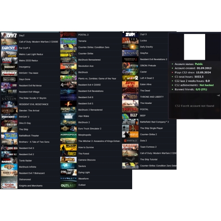Screen dimensions: 221x221
Task: Open 'The Deed' title text
Action: coord(145,91)
